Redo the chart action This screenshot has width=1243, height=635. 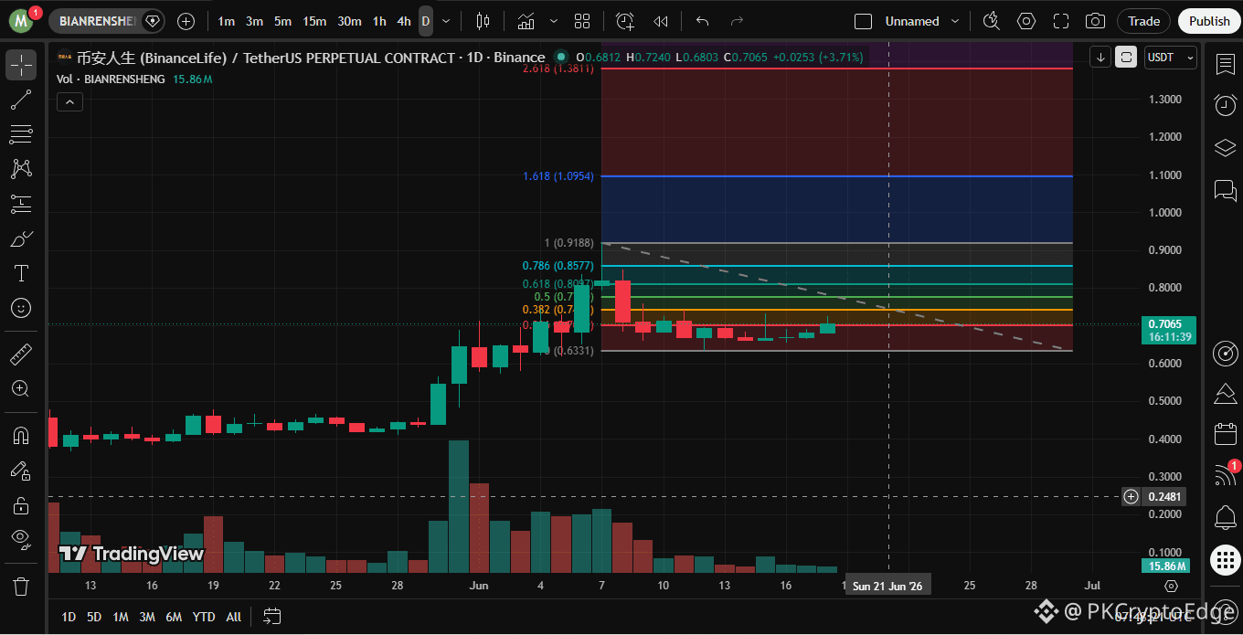click(x=737, y=20)
